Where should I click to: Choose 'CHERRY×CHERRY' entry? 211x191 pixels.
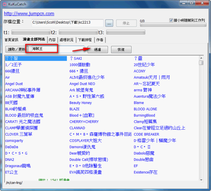(84, 122)
